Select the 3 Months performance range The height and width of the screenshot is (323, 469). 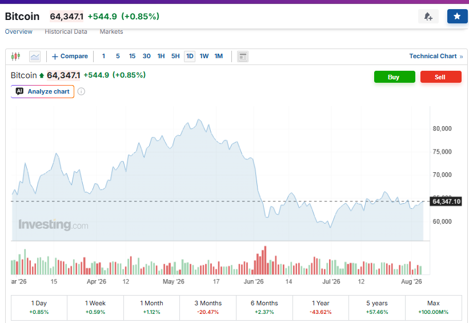[x=208, y=308]
